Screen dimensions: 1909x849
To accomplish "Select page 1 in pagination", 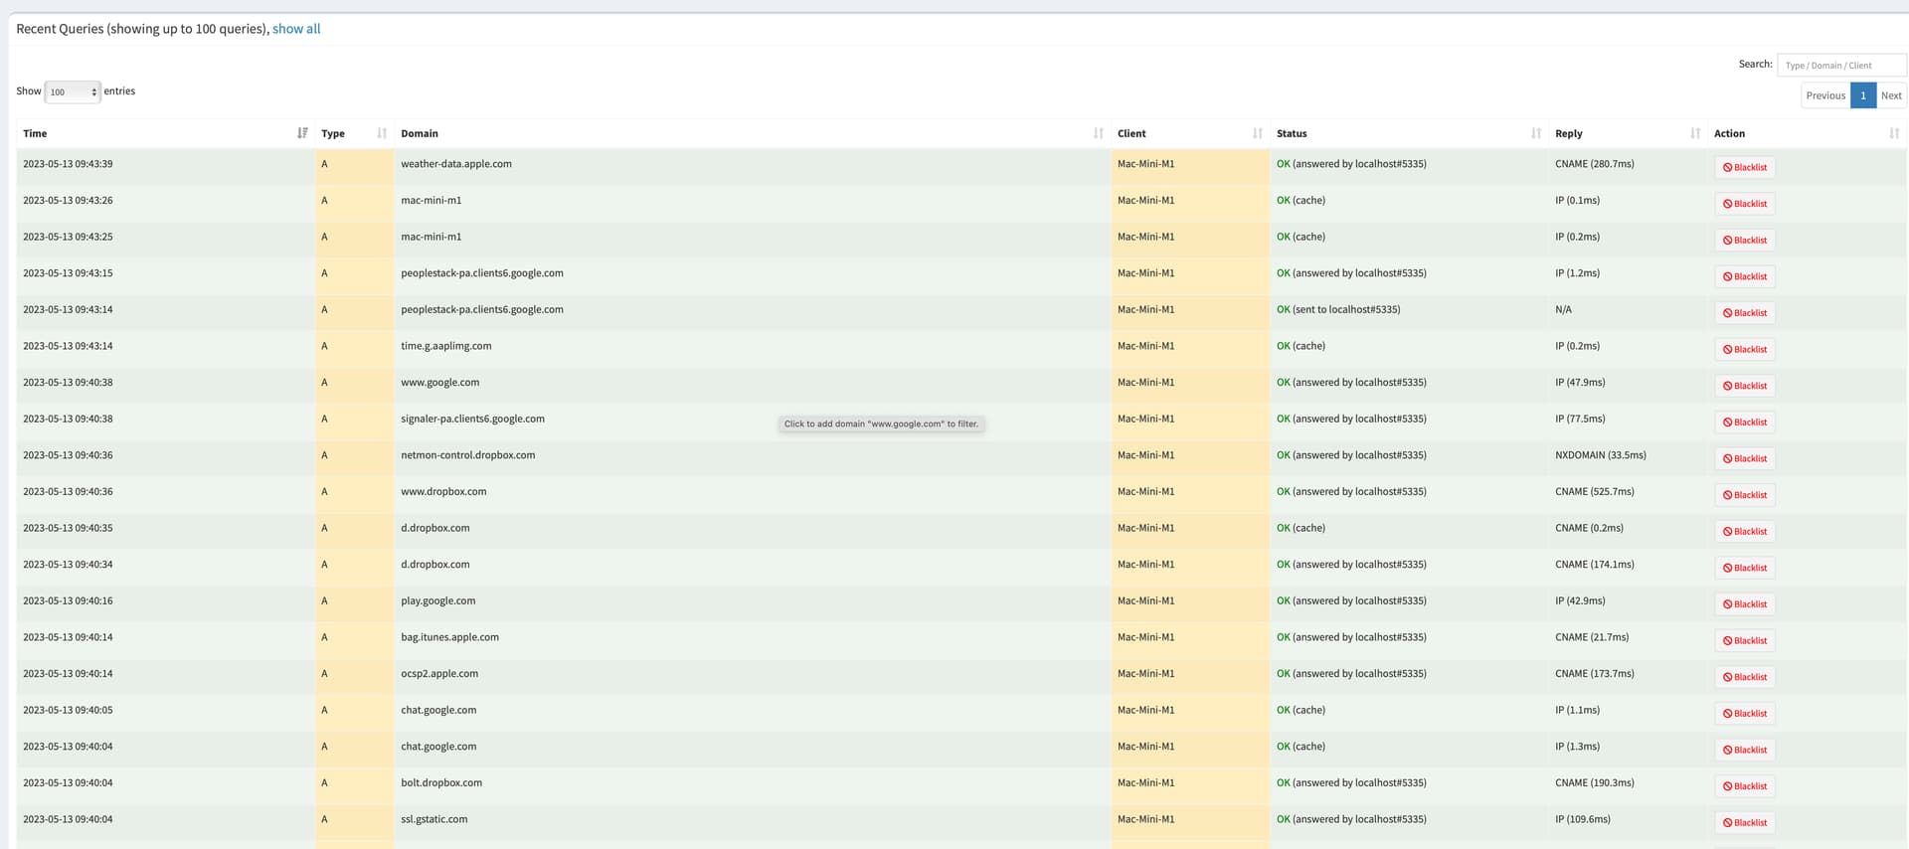I will [x=1863, y=95].
